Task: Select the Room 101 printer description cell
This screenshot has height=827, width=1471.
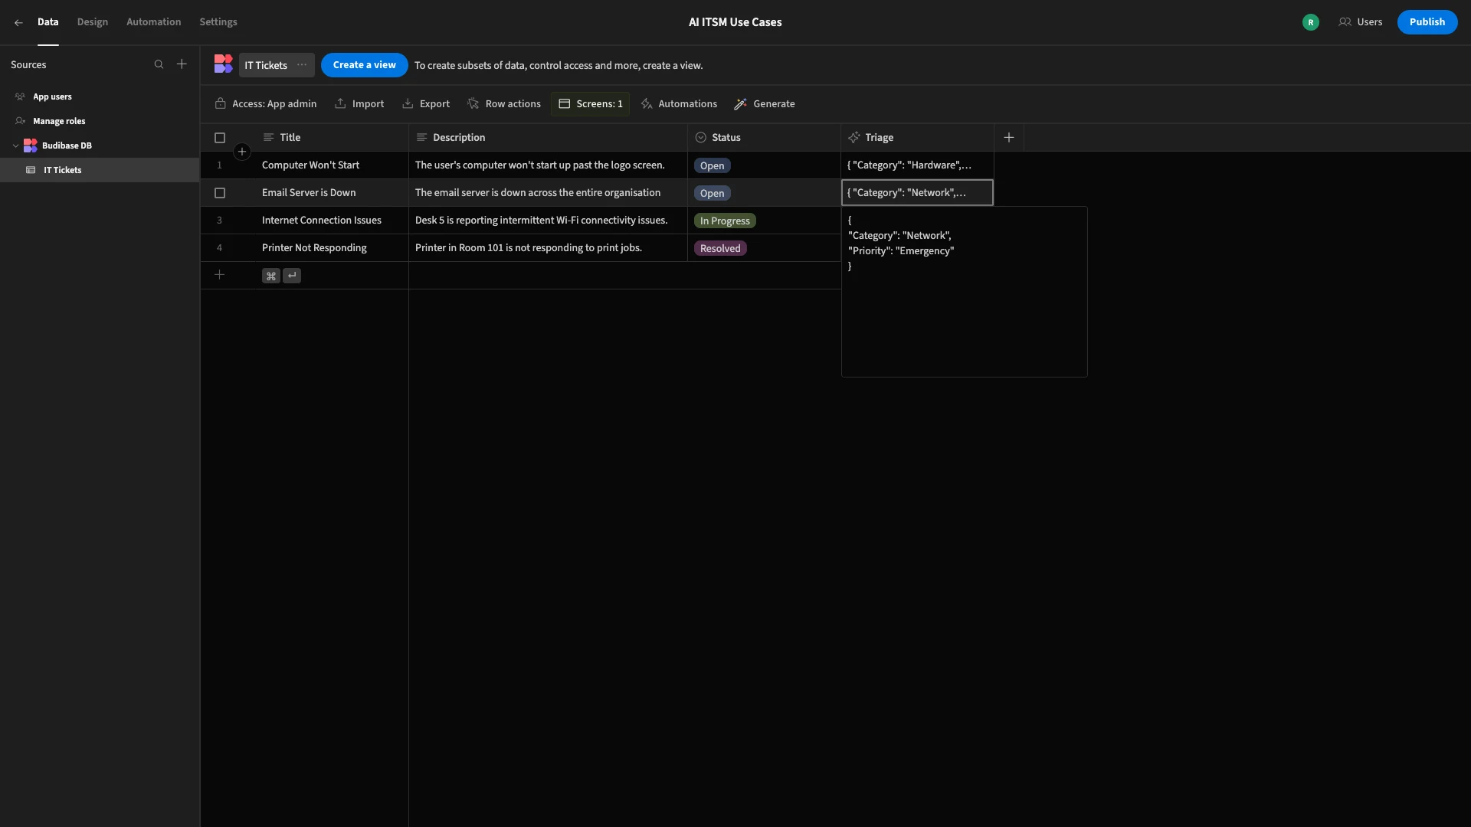Action: tap(549, 248)
